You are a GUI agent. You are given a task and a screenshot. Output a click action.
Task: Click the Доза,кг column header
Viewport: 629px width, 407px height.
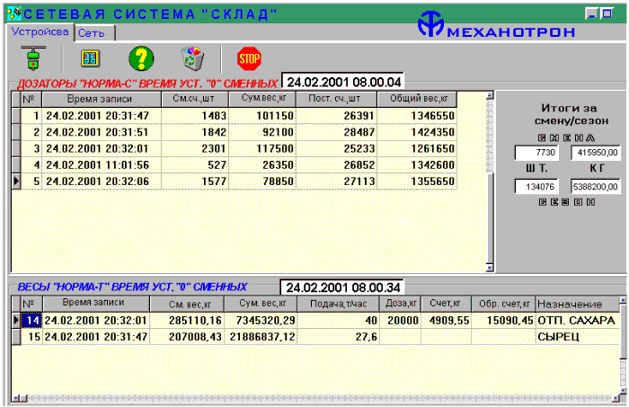tap(401, 304)
